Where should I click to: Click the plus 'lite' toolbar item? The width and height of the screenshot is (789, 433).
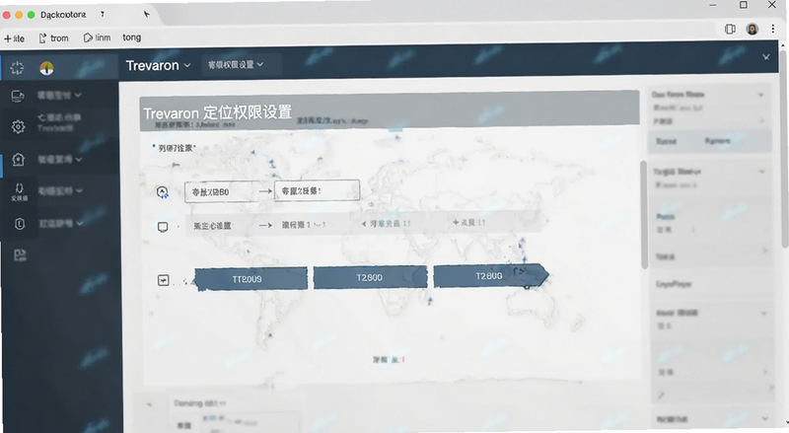tap(14, 38)
